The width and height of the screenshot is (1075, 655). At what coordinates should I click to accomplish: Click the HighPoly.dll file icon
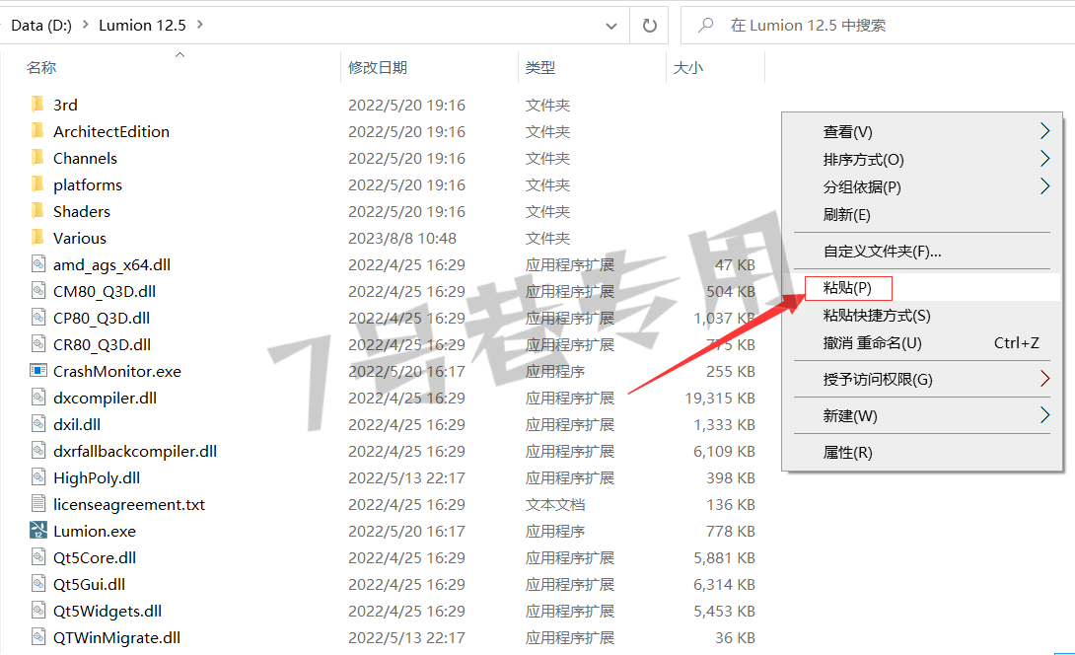tap(38, 477)
